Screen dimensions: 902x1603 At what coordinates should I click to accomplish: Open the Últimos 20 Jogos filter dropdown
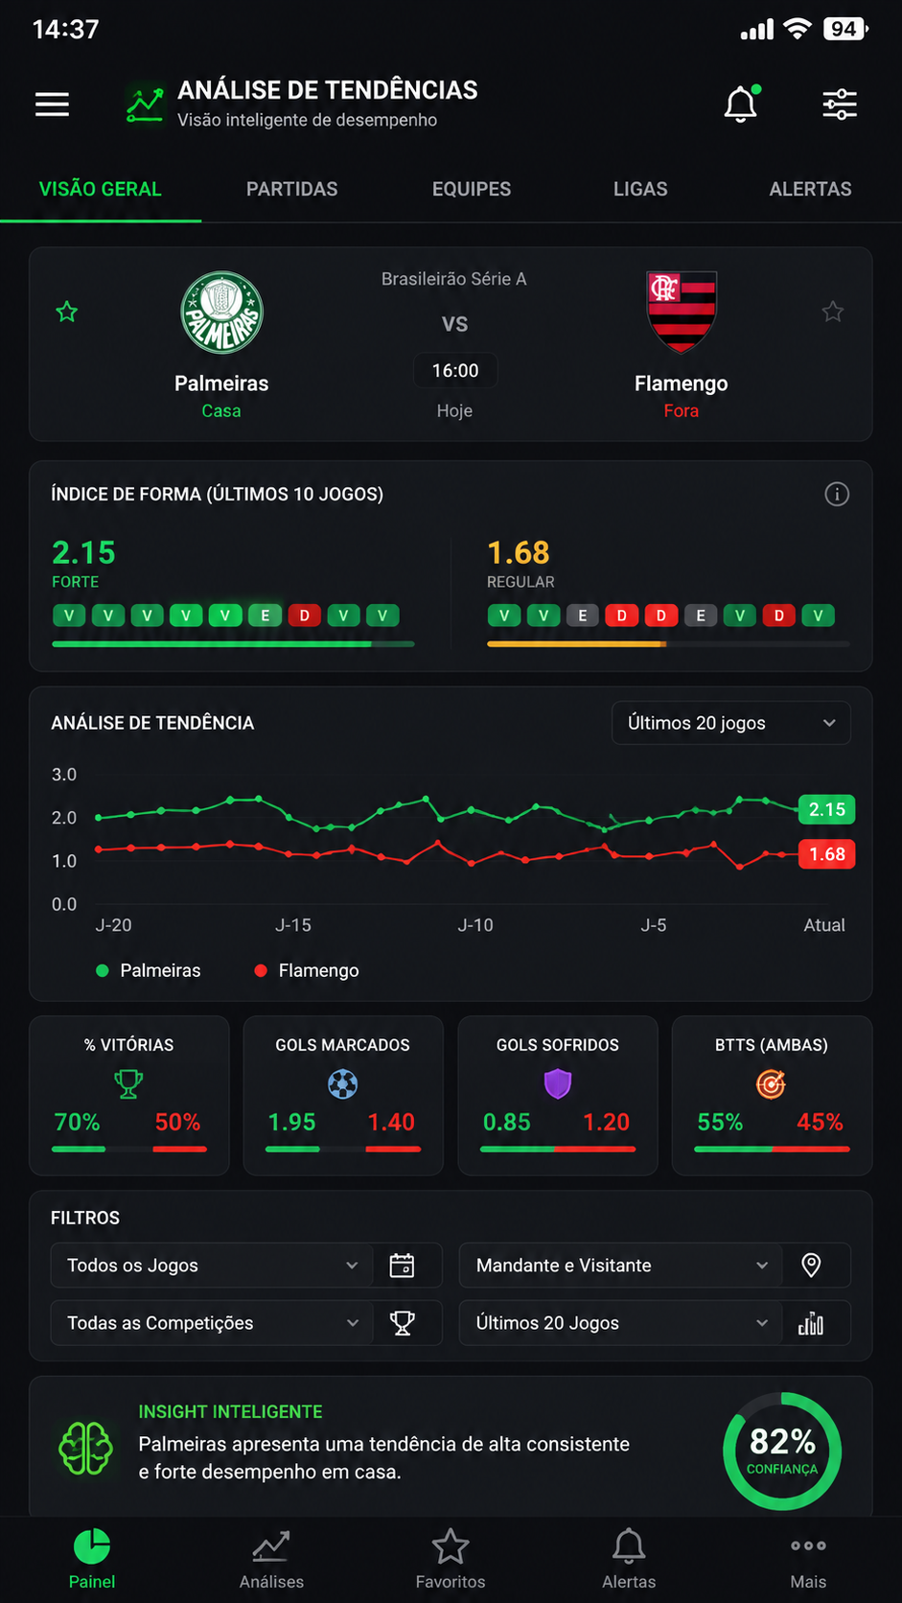(620, 1323)
